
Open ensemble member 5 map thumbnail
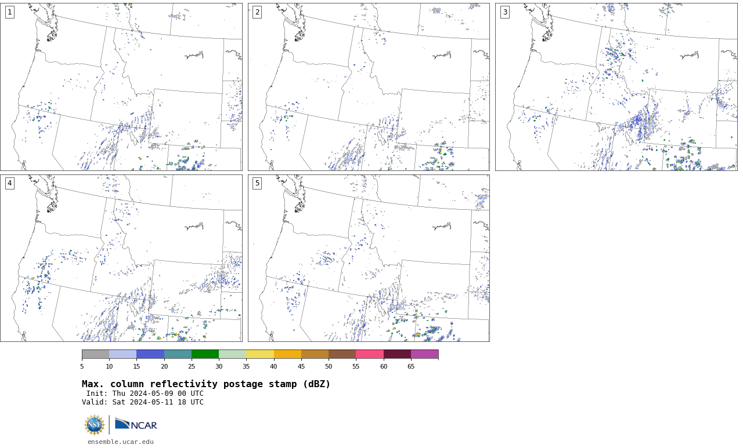pos(369,258)
